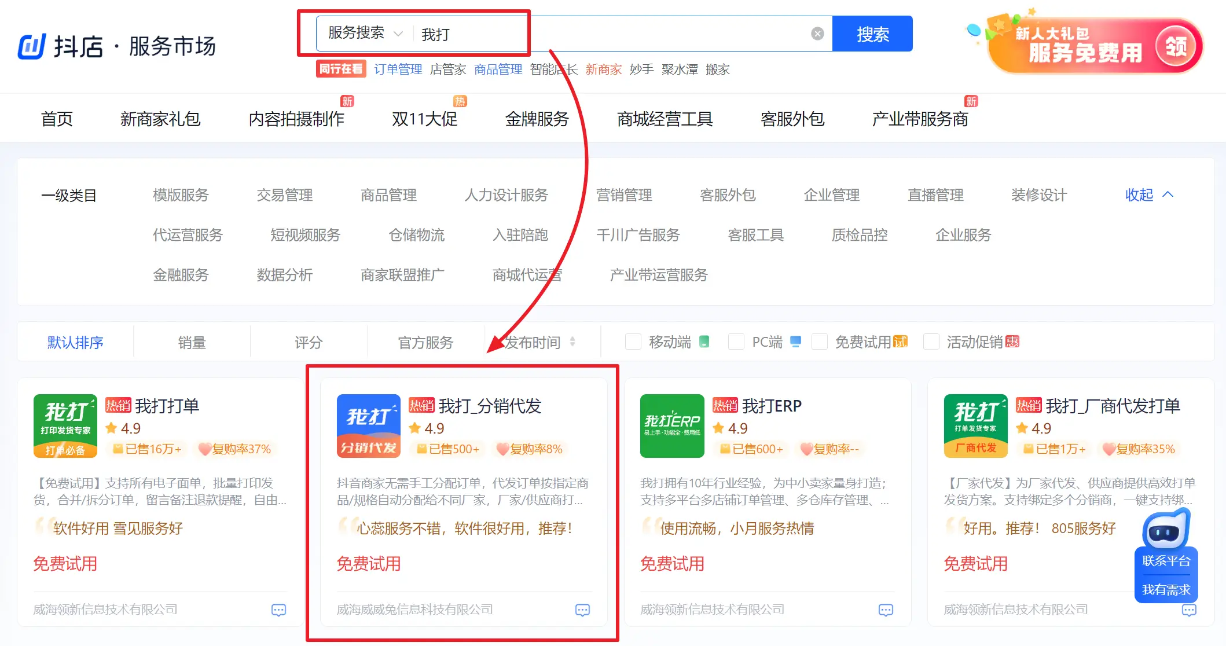Select 模版服务 category

click(181, 195)
